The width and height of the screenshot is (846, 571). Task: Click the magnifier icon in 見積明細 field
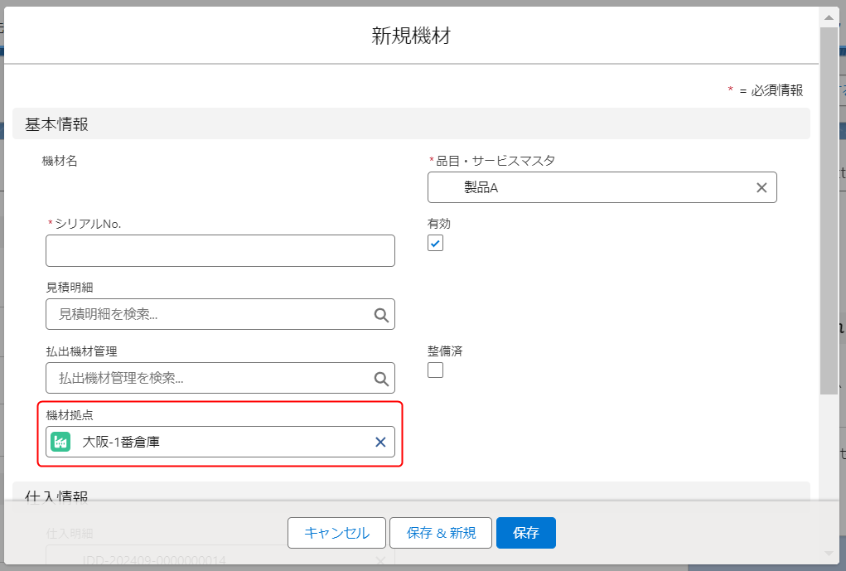click(x=381, y=315)
